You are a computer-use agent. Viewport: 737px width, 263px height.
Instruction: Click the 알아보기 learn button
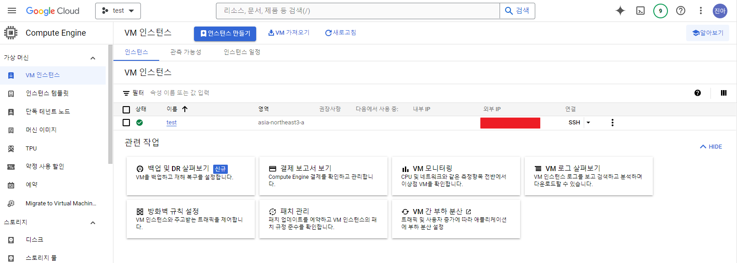708,33
